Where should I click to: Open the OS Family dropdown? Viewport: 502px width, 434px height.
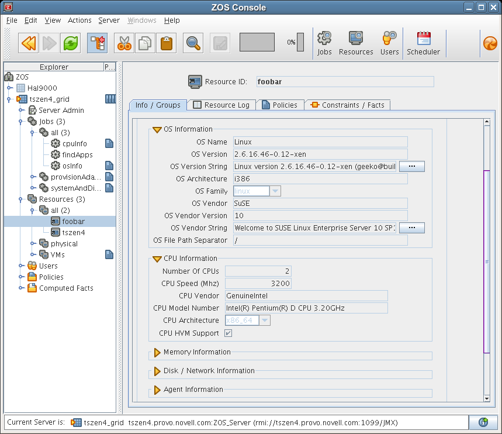pos(275,191)
